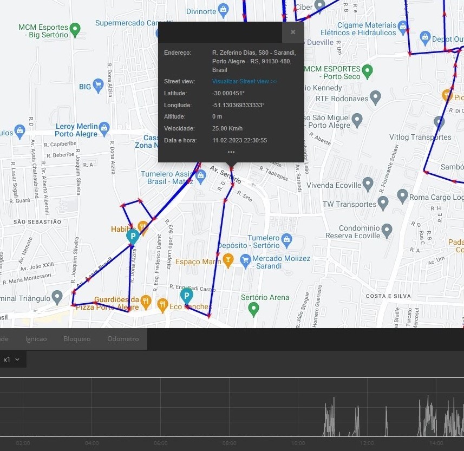
Task: Select the Leroy Merlin Porto Alegre pin
Action: (104, 128)
